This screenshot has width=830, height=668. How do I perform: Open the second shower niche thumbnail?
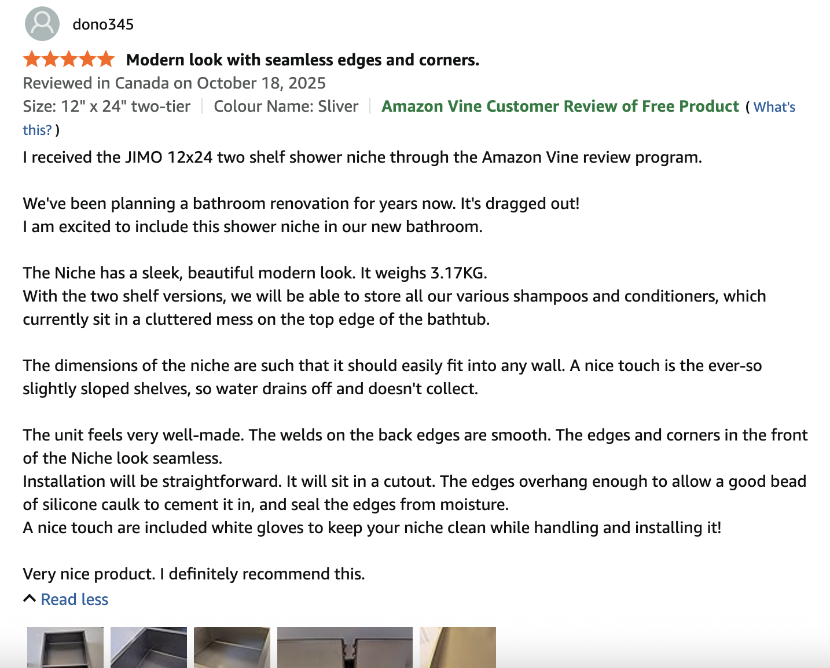click(148, 648)
